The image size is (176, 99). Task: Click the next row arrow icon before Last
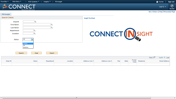click(x=164, y=57)
